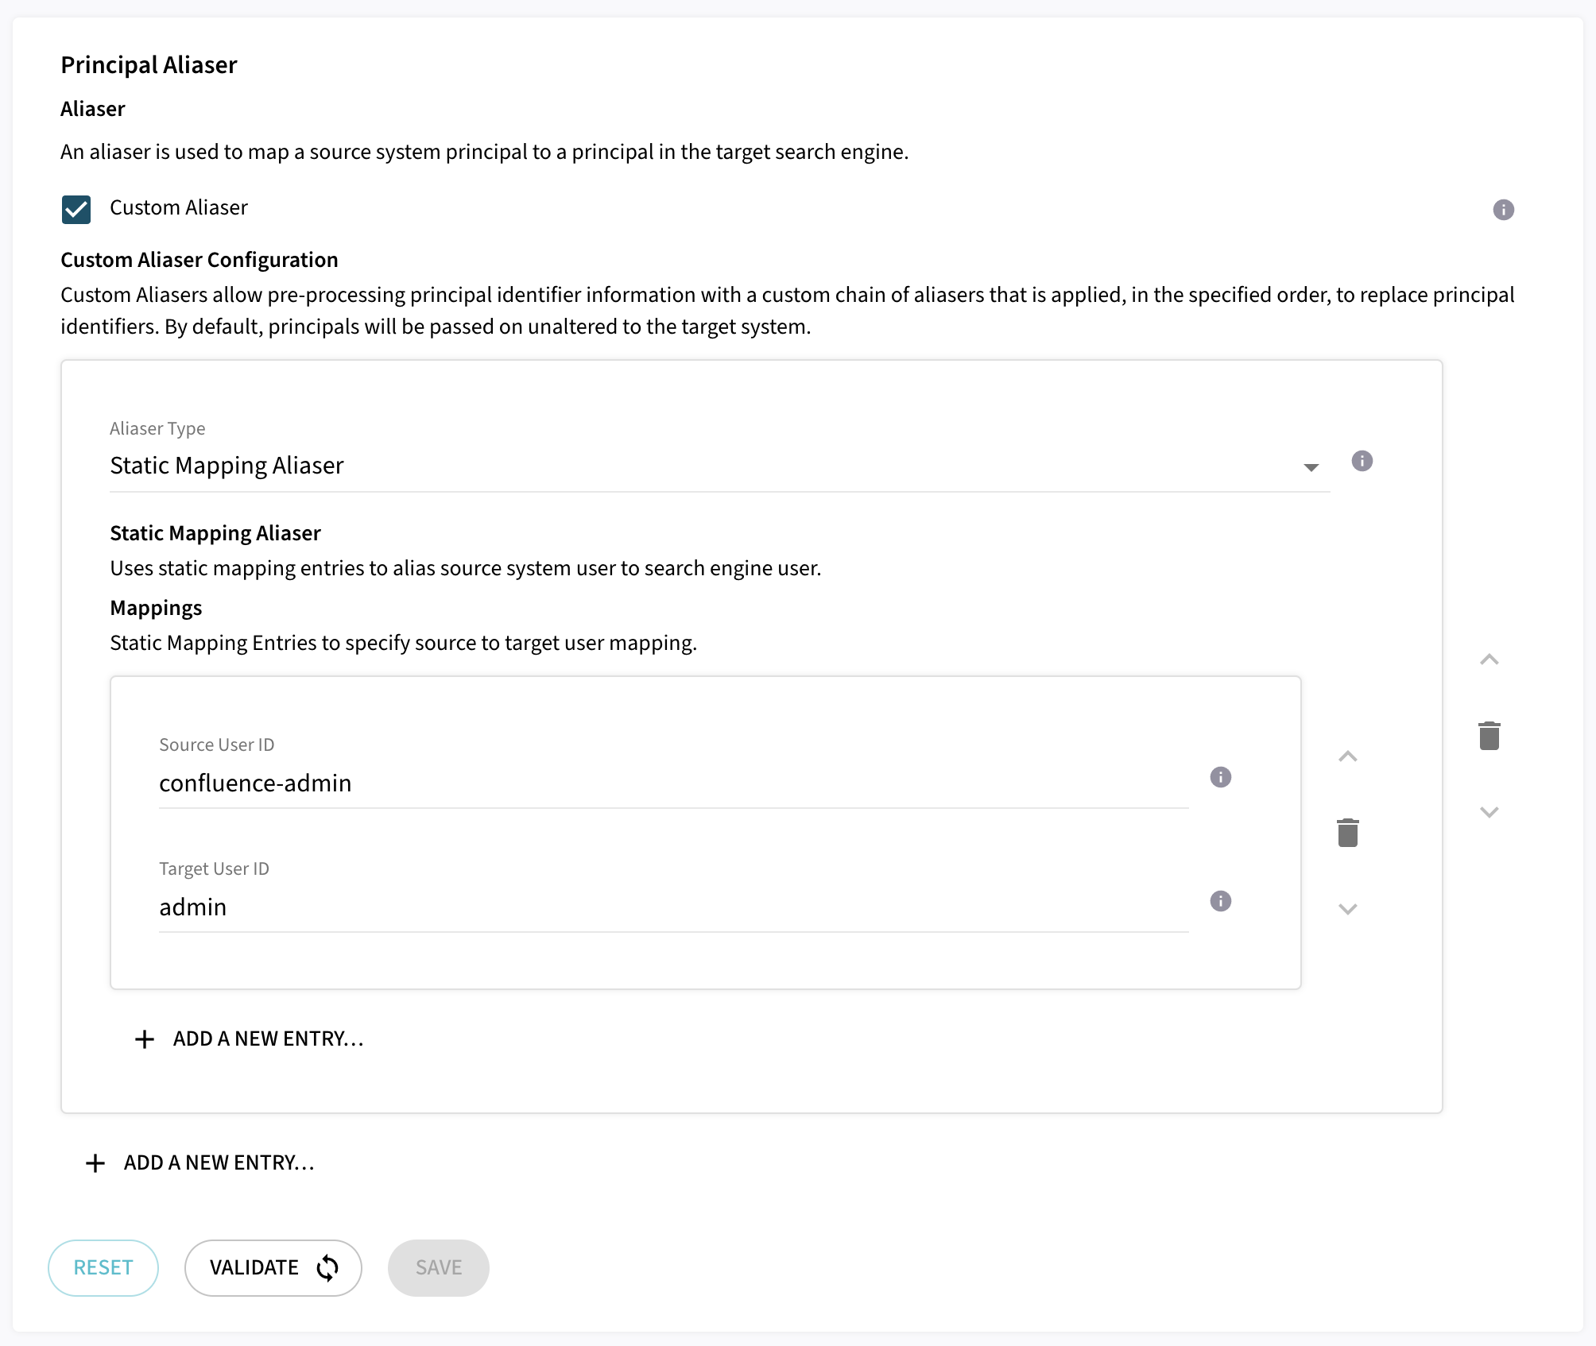1596x1346 pixels.
Task: Move aliaser up with outer chevron
Action: tap(1489, 659)
